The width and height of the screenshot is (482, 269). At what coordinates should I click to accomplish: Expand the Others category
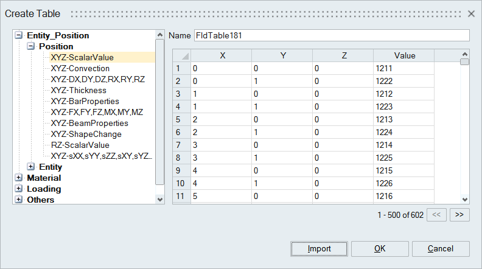(x=19, y=200)
